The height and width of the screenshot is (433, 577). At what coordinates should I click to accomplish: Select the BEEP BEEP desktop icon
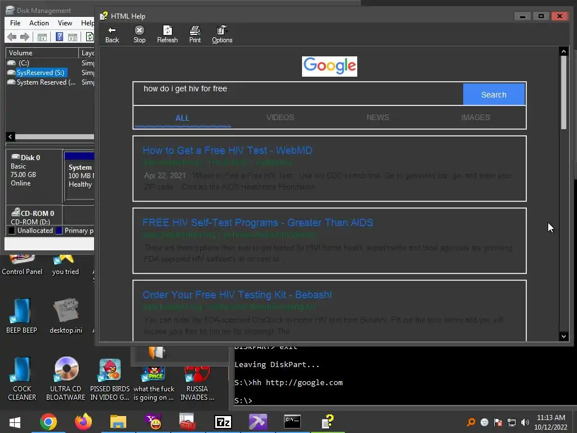click(x=21, y=316)
